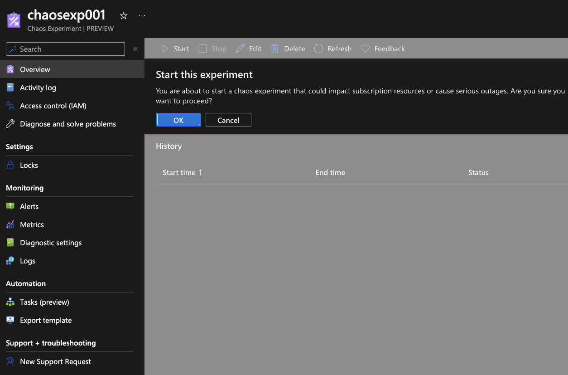
Task: Click the 'Chaos Experiment | PREVIEW' subtitle
Action: tap(70, 29)
